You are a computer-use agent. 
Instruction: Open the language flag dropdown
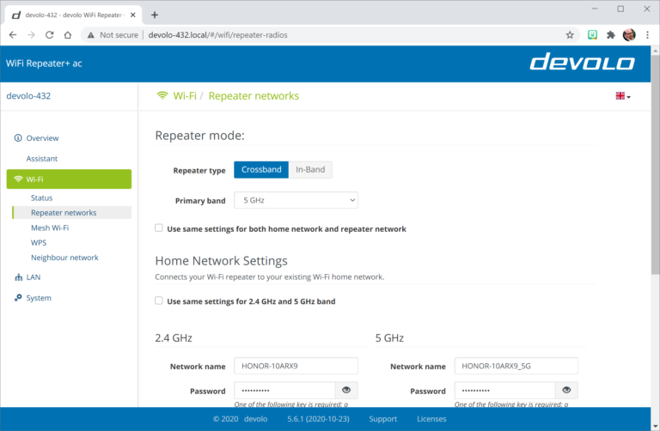pyautogui.click(x=623, y=96)
